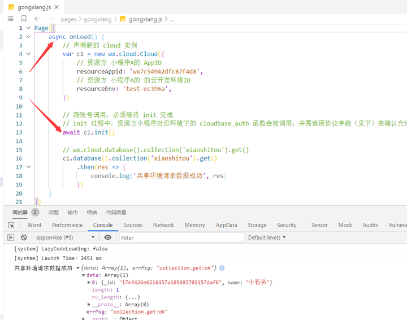
Task: Click the bookmark icon in editor toolbar
Action: (24, 19)
